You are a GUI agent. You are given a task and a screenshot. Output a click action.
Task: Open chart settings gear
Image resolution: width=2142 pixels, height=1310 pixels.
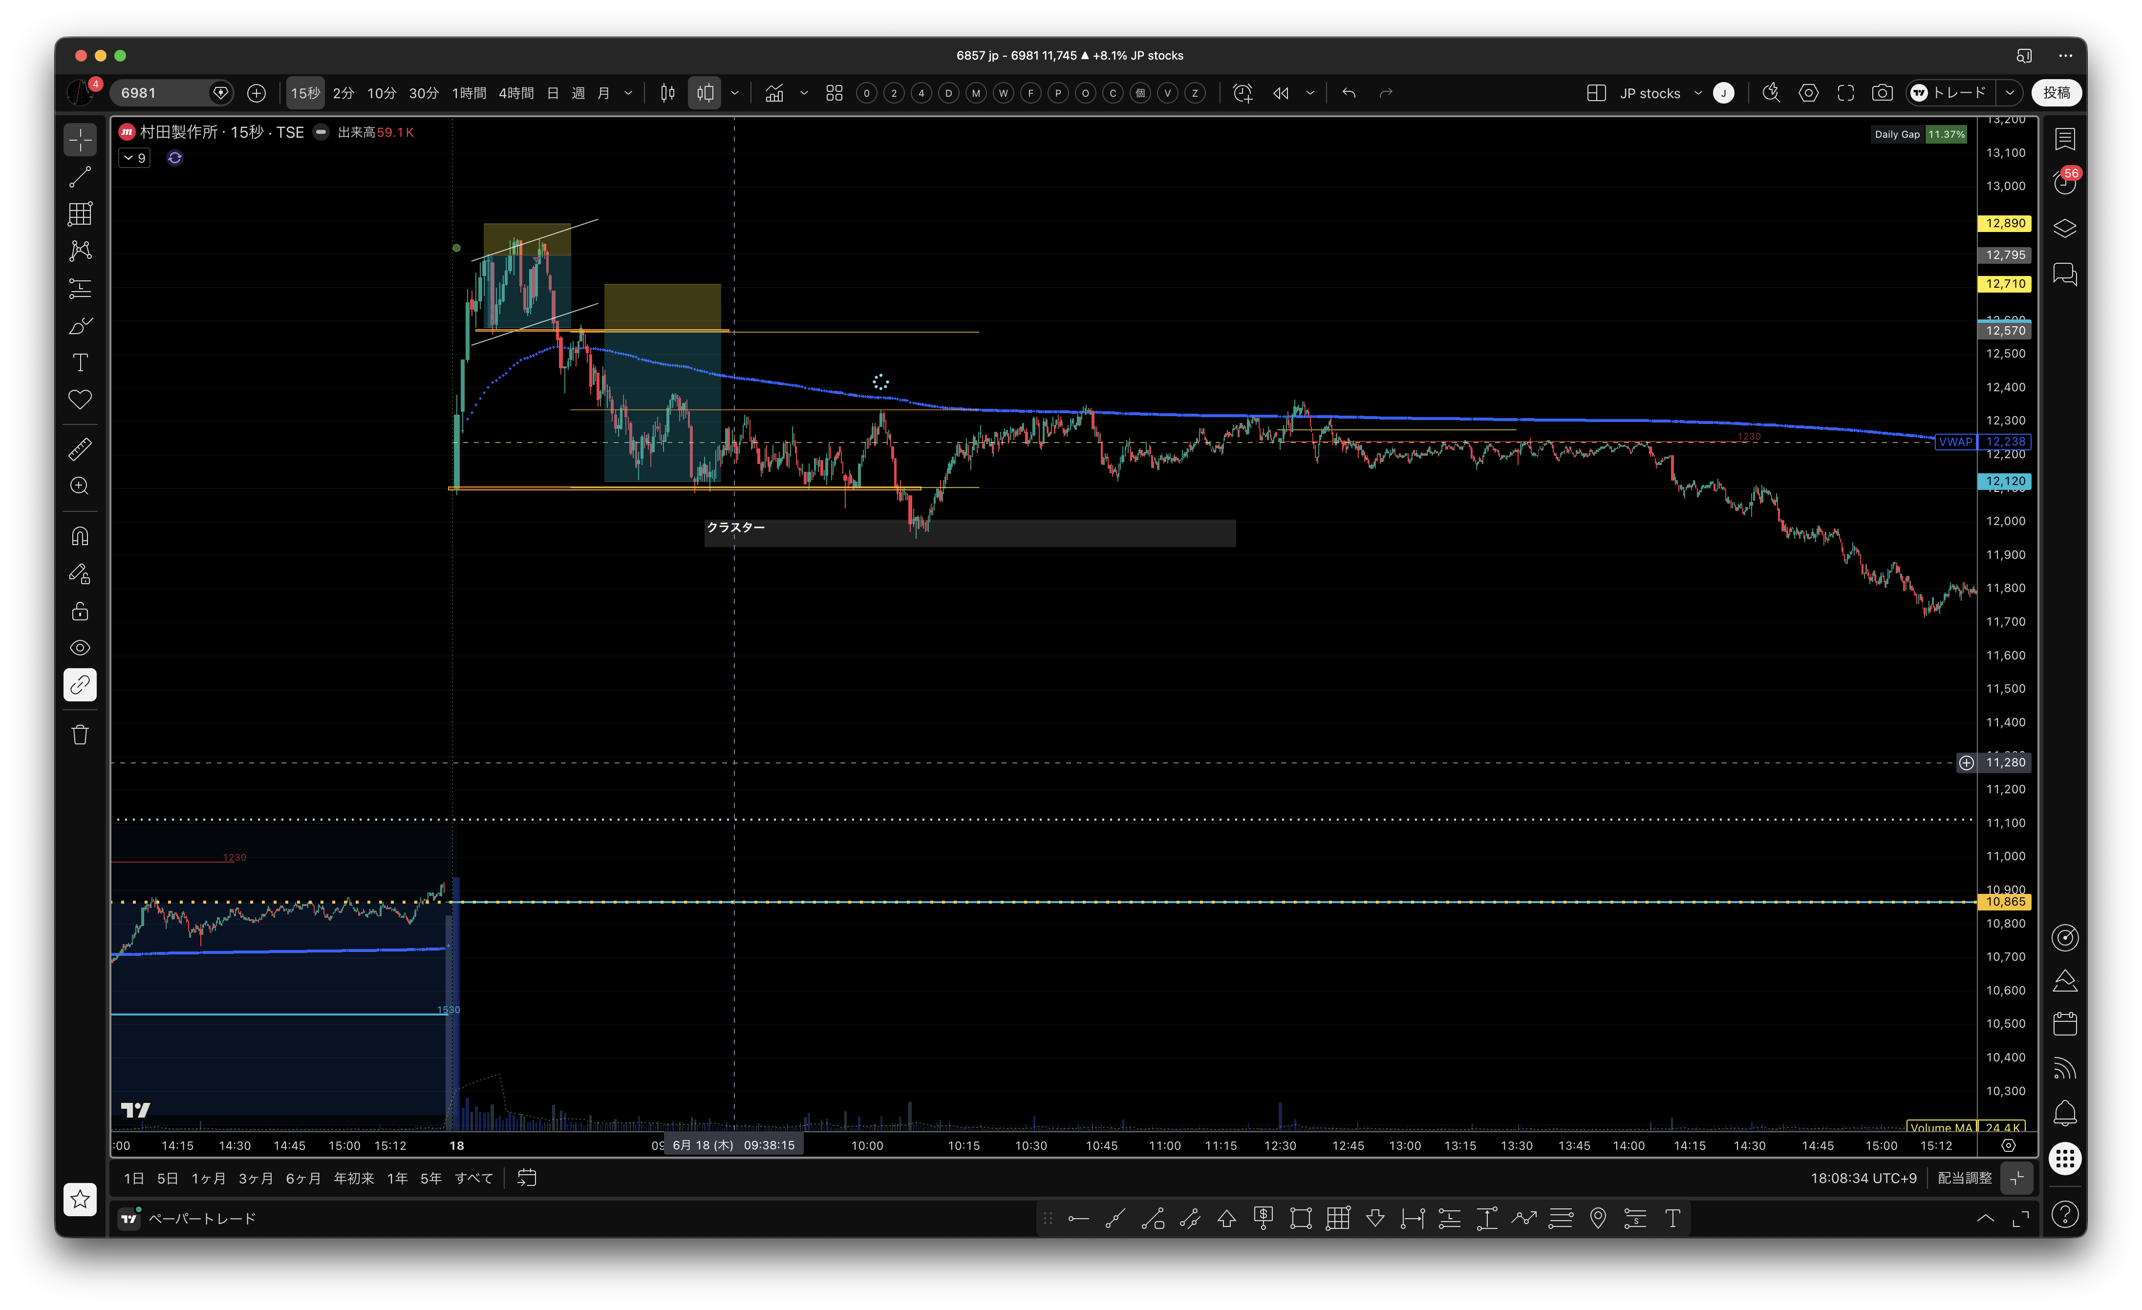[1809, 93]
